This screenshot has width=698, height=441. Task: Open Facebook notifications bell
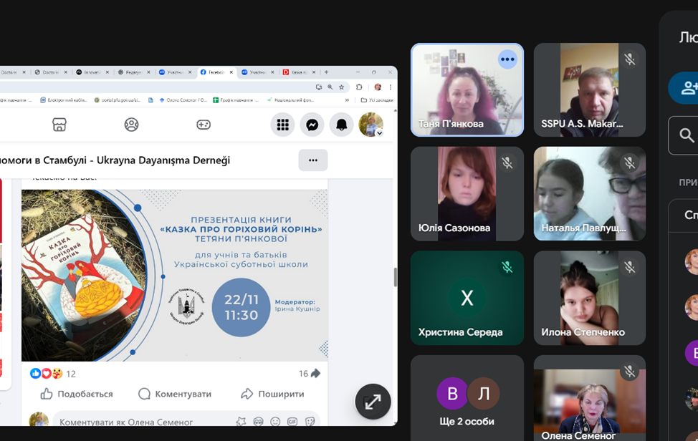pos(341,125)
